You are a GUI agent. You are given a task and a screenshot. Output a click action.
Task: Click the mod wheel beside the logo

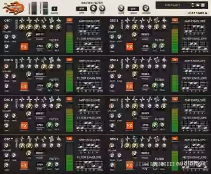point(34,8)
